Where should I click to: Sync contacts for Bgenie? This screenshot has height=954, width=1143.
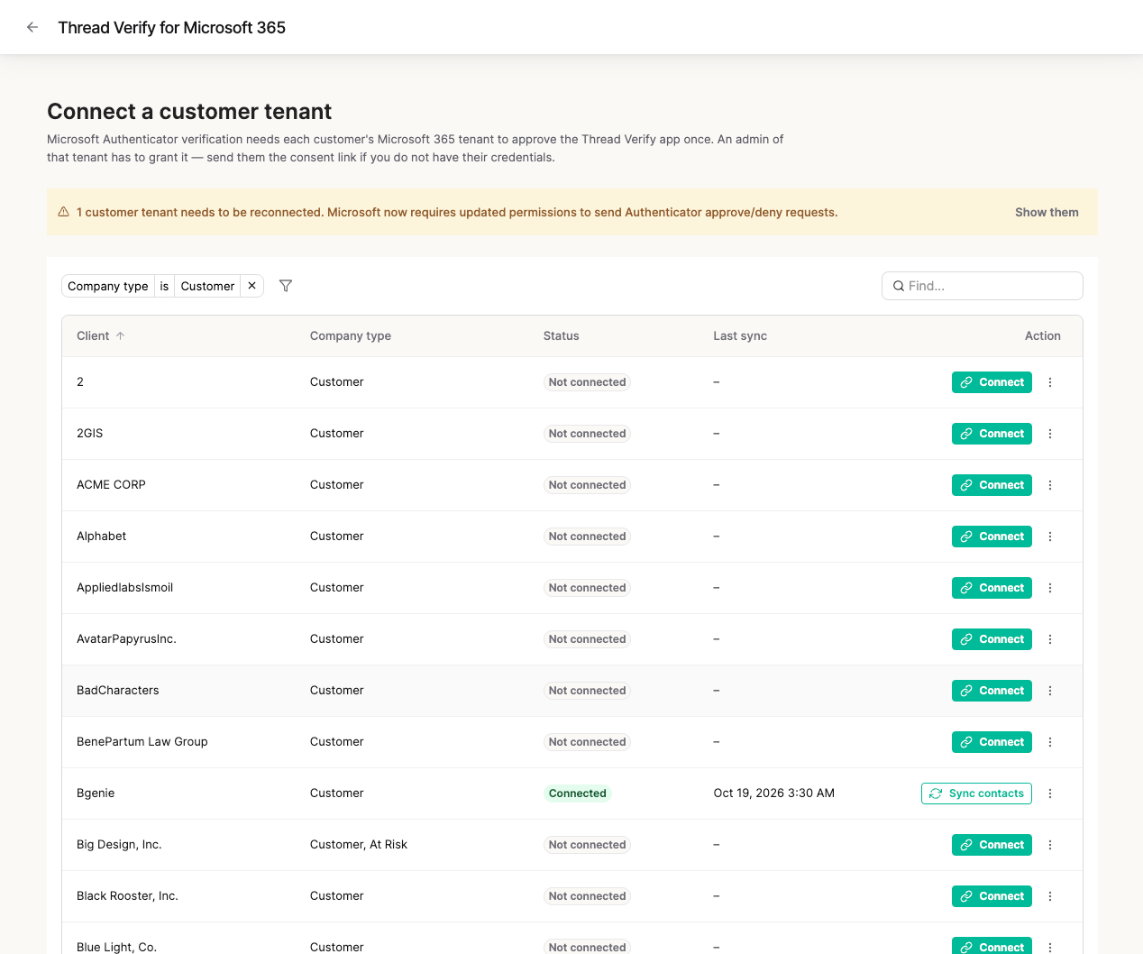click(x=976, y=793)
